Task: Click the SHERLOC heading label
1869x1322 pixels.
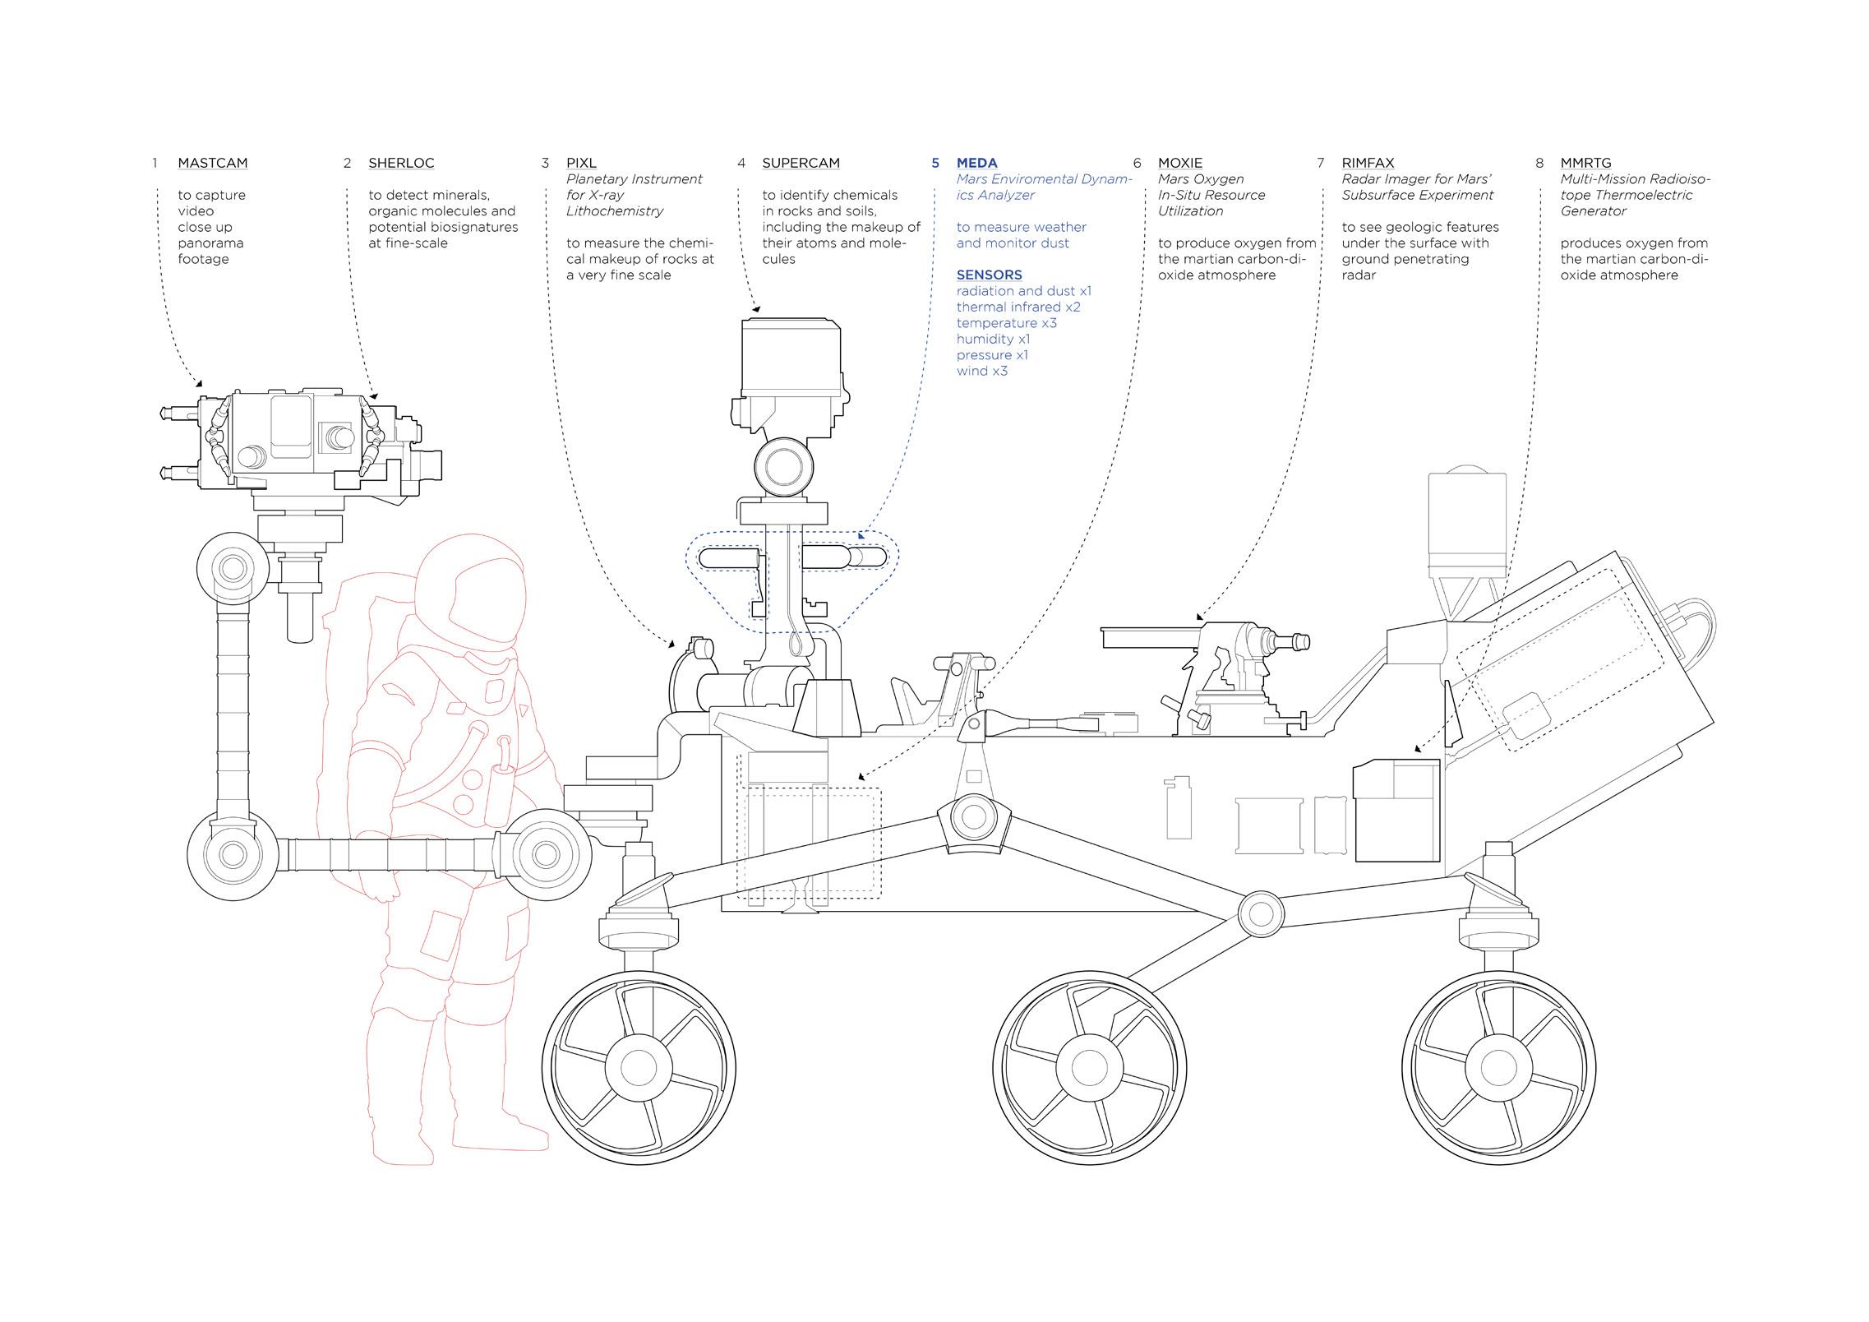Action: pyautogui.click(x=401, y=163)
